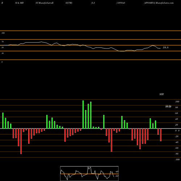Click the 'SI & MR' header label

[x=19, y=3]
